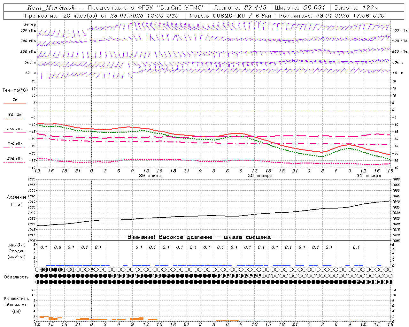The width and height of the screenshot is (409, 327).
Task: Click the '31 января' date label
Action: pyautogui.click(x=369, y=176)
